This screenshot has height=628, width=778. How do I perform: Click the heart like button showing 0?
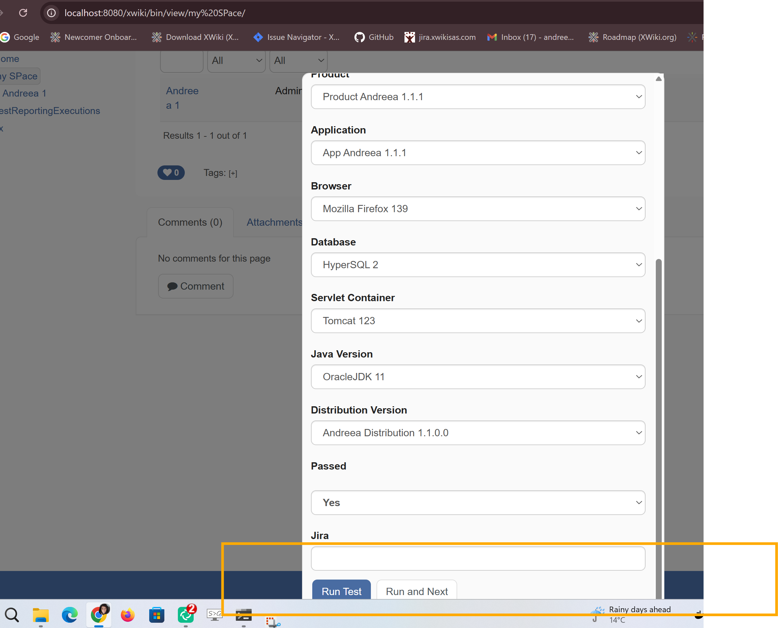tap(171, 173)
